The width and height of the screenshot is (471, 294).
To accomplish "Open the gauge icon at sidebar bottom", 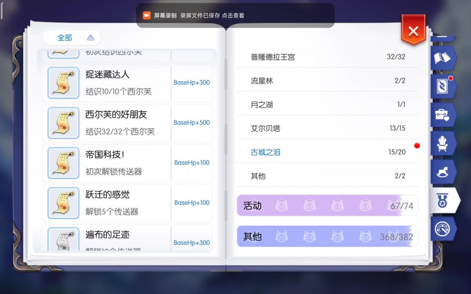I will click(x=442, y=229).
